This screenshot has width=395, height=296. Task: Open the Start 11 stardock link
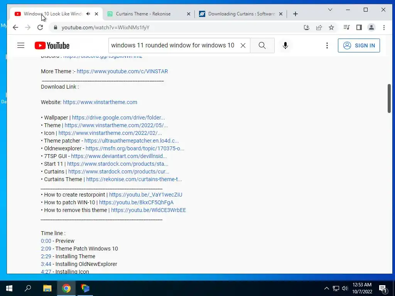pyautogui.click(x=118, y=164)
